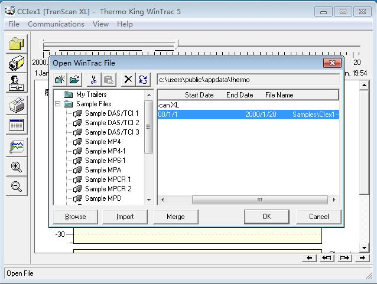Click the timeline range slider handle
Viewport: 377px width, 284px height.
(x=176, y=45)
